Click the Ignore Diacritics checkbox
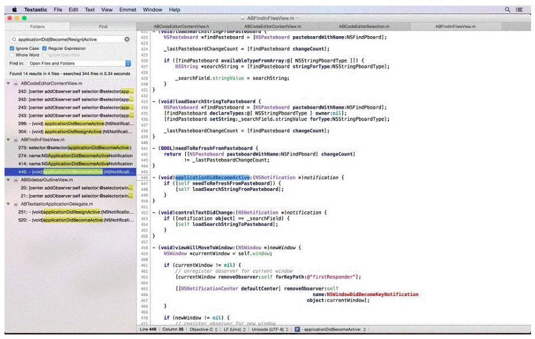535x339 pixels. point(44,55)
